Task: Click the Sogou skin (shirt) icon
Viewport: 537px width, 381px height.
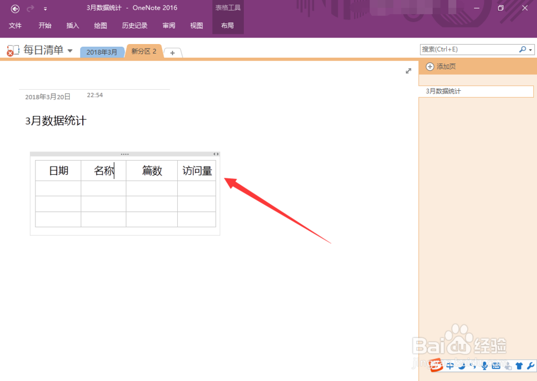Action: point(519,365)
